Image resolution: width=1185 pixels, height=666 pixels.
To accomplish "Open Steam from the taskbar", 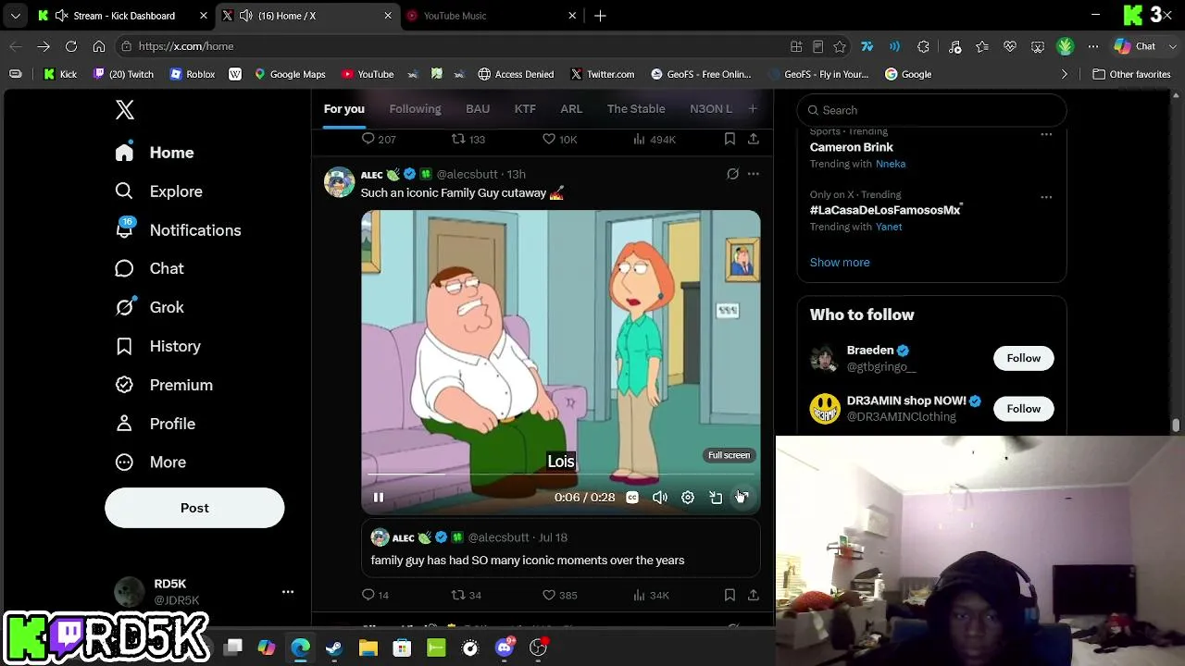I will 334,648.
